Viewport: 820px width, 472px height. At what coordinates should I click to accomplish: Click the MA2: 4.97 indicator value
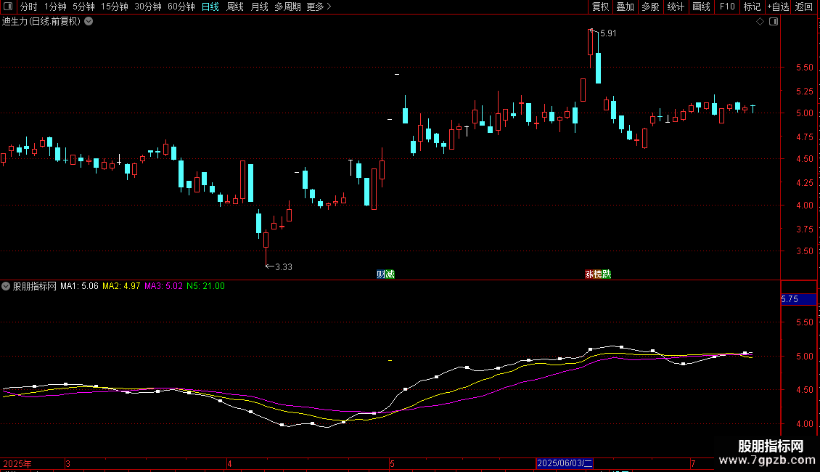pos(121,286)
